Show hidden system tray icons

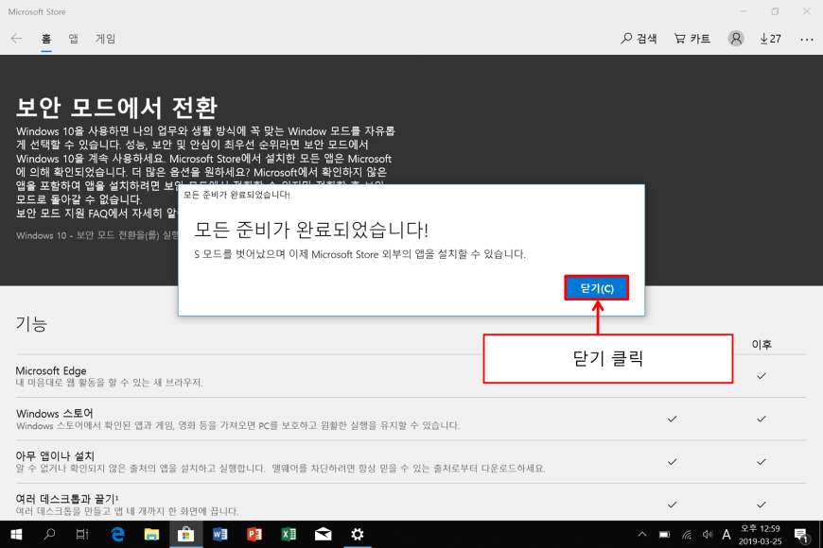[642, 535]
